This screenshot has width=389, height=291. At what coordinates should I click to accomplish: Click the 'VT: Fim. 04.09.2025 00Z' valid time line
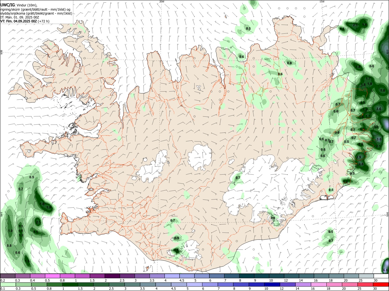pos(19,21)
